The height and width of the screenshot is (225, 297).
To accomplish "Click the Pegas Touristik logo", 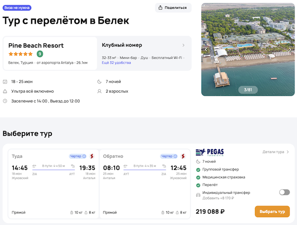I will (x=210, y=152).
